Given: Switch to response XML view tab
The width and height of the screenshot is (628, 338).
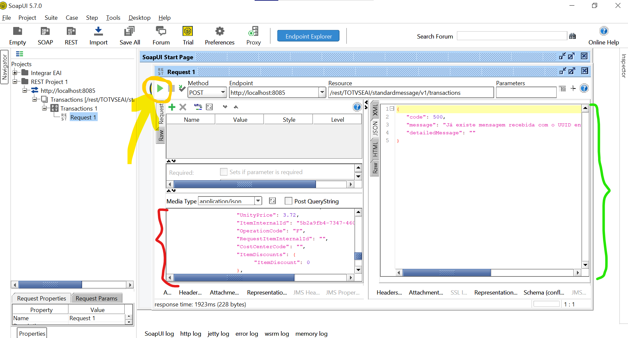Looking at the screenshot, I should pyautogui.click(x=375, y=110).
